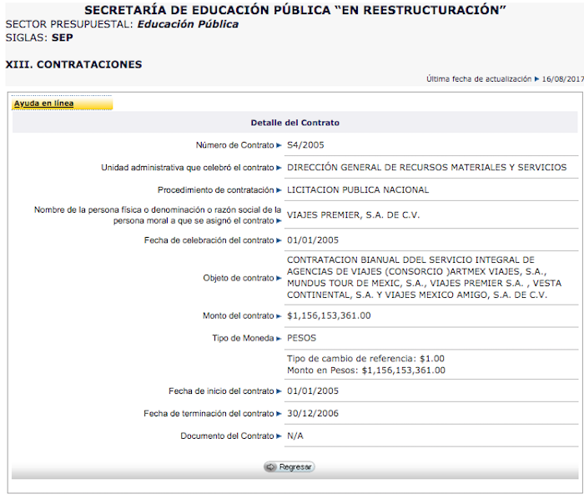Screen dimensions: 584x499
Task: Click the Monto en Pesos amount line
Action: tap(365, 370)
